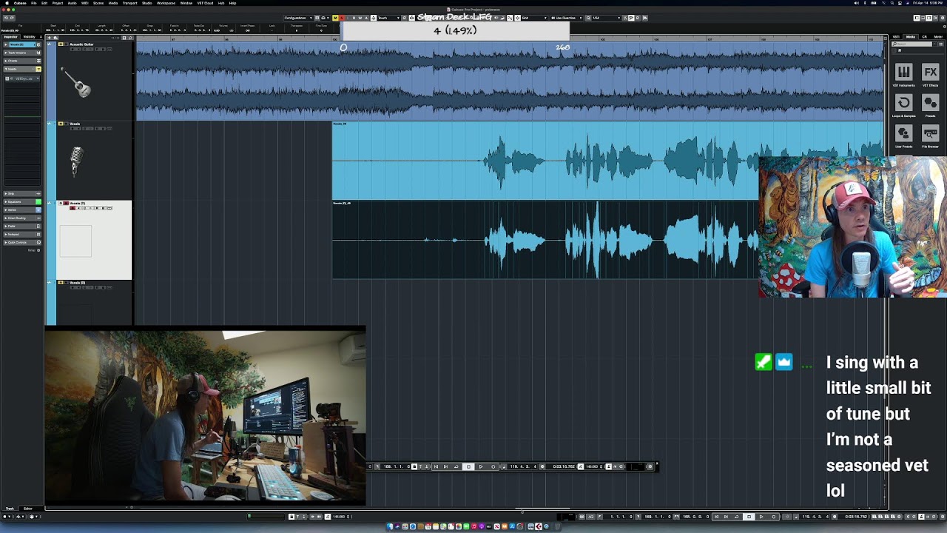The image size is (947, 533).
Task: Open the VST Instruments tile
Action: point(903,72)
